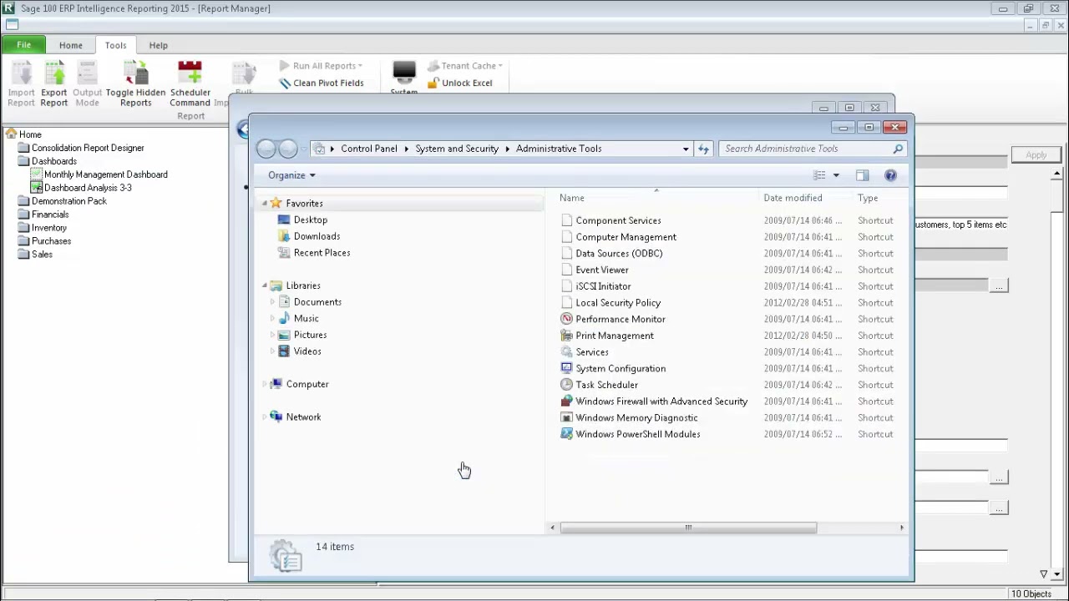1069x601 pixels.
Task: Expand the Computer node
Action: (265, 384)
